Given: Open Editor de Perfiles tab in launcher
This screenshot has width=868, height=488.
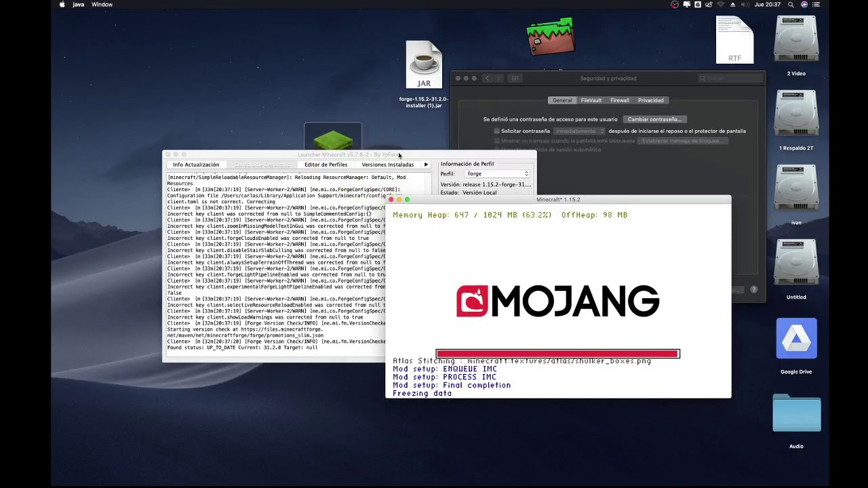Looking at the screenshot, I should tap(325, 165).
